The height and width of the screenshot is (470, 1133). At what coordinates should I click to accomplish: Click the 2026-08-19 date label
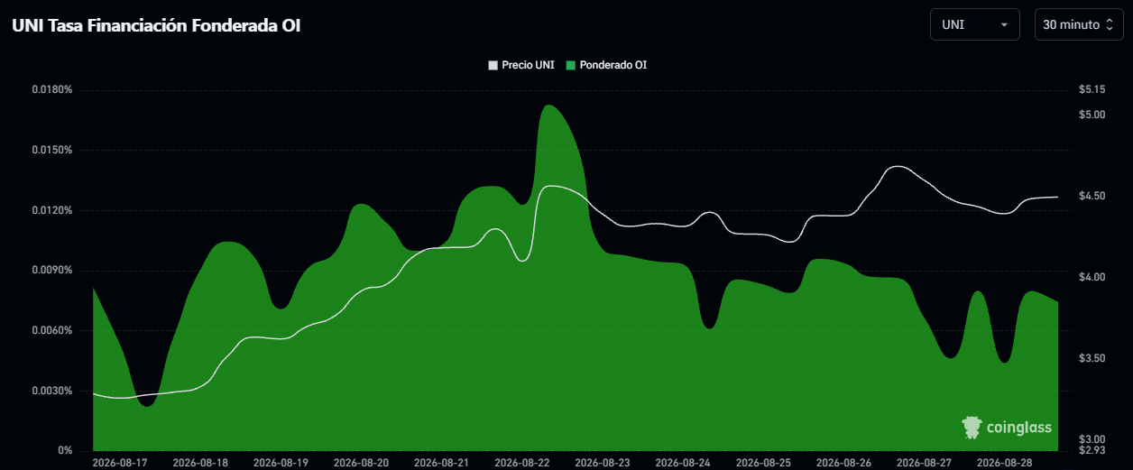coord(281,462)
